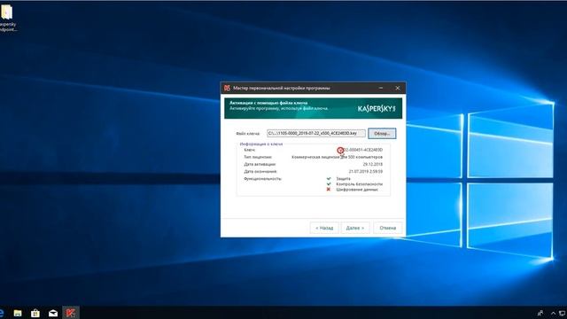Open the Mail app from the taskbar
Viewport: 567px width, 319px height.
coord(53,313)
